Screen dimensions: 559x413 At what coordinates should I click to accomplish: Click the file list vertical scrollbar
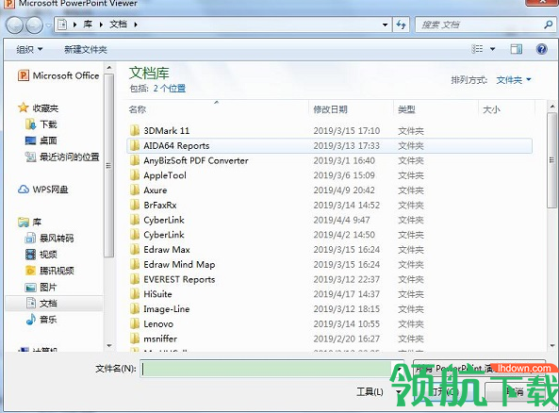(x=551, y=159)
